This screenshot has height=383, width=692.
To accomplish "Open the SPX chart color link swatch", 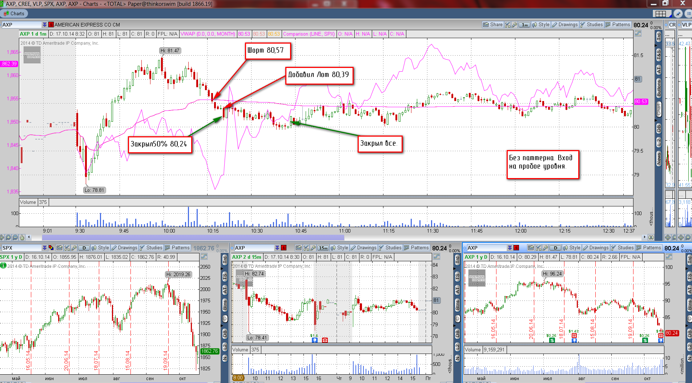I will tap(51, 248).
